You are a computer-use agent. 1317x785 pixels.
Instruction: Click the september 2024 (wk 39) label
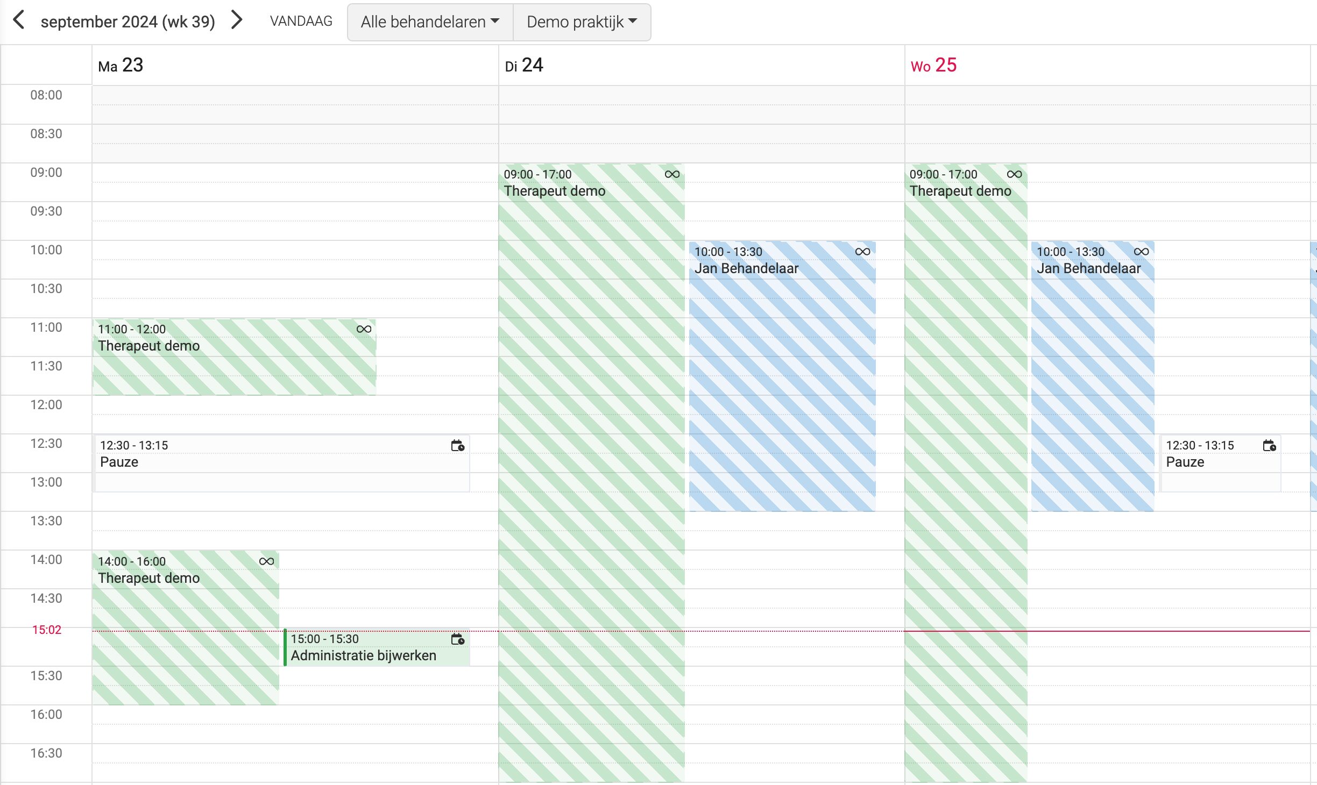pyautogui.click(x=128, y=22)
